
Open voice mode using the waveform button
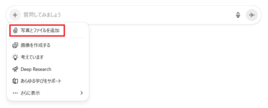(252, 15)
